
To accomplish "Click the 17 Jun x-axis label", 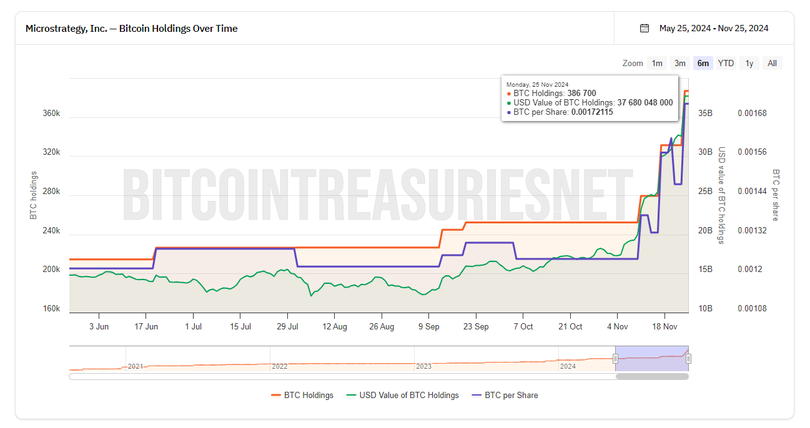I will (x=146, y=326).
